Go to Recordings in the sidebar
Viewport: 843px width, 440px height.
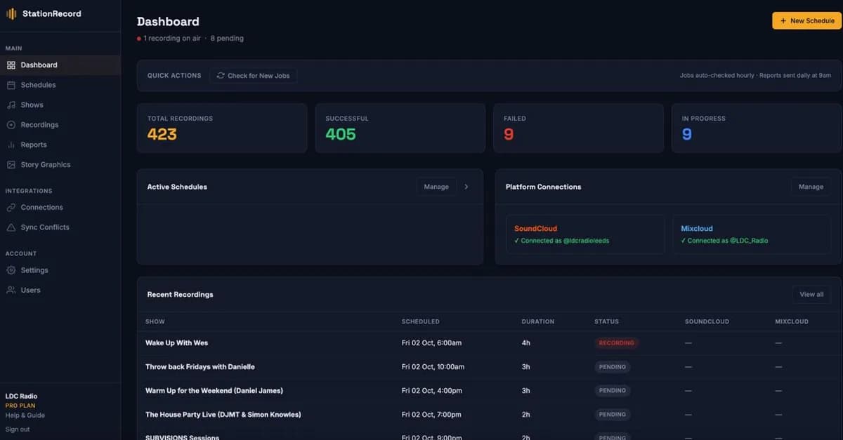tap(60, 125)
